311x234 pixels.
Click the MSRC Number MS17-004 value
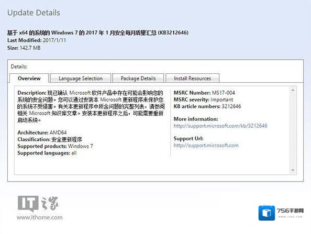(x=224, y=93)
